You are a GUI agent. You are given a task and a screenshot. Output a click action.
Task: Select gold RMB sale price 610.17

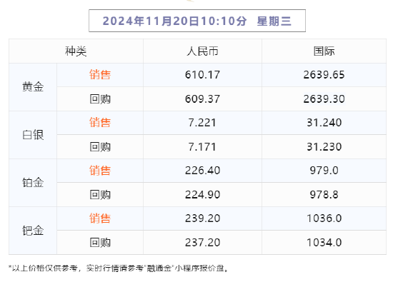(202, 75)
